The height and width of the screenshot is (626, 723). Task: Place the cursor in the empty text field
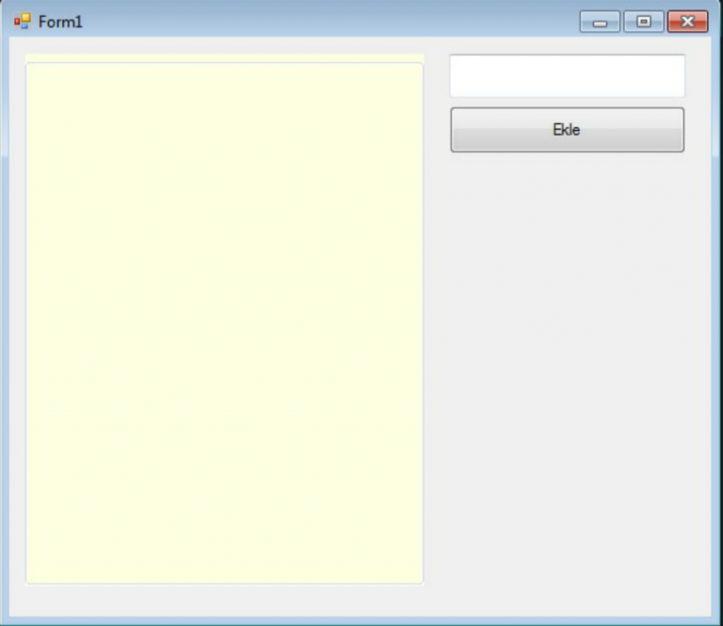click(x=567, y=75)
